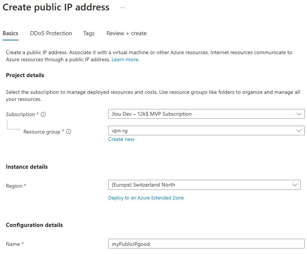This screenshot has width=307, height=254.
Task: Focus the Name field containing myPublicIPgood
Action: point(207,244)
